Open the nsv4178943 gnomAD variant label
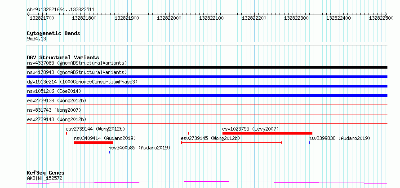 [x=77, y=72]
